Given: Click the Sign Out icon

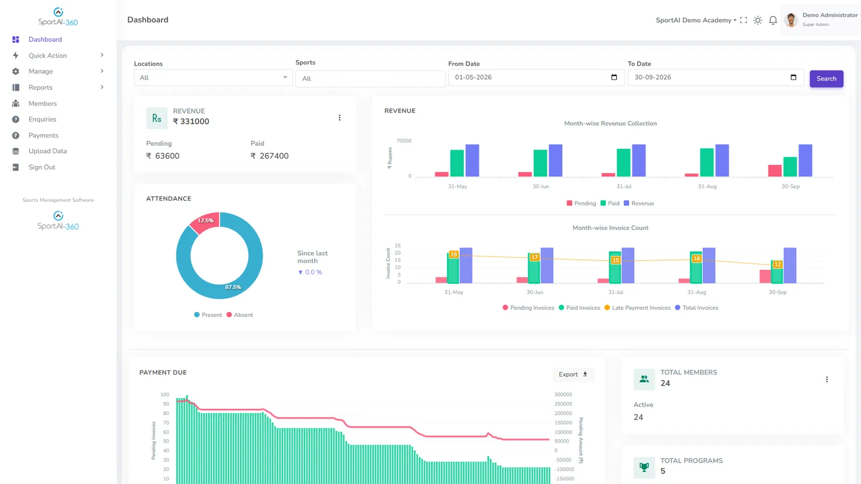Looking at the screenshot, I should pos(16,167).
